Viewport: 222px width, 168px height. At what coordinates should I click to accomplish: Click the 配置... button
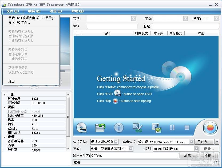209,149
